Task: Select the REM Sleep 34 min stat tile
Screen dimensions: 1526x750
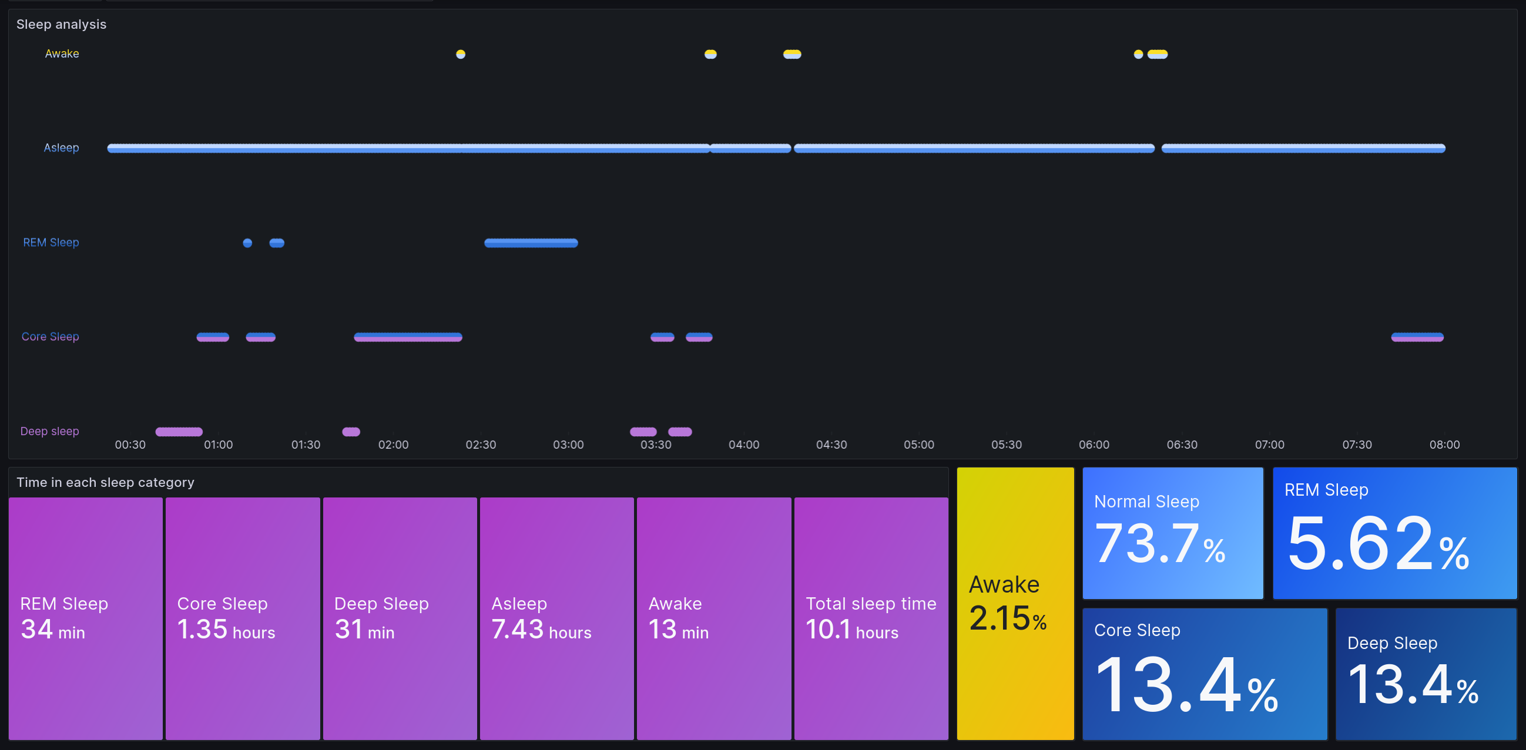Action: coord(86,618)
